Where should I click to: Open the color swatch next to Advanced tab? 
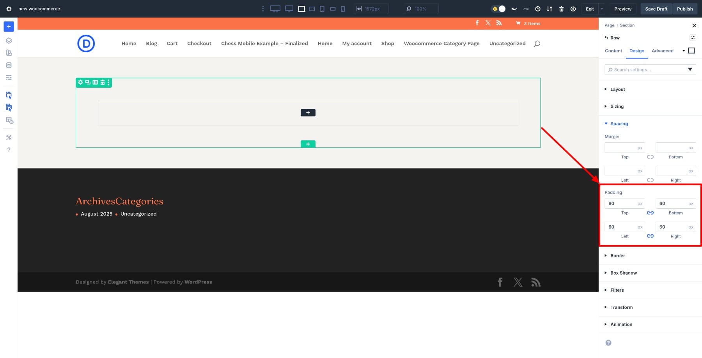coord(691,50)
